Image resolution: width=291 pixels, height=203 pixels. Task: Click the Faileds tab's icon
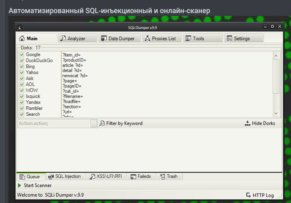[x=133, y=177]
